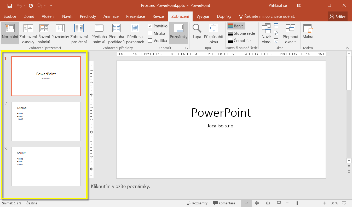Click the Redo/Repeat circular arrow icon

click(x=31, y=5)
